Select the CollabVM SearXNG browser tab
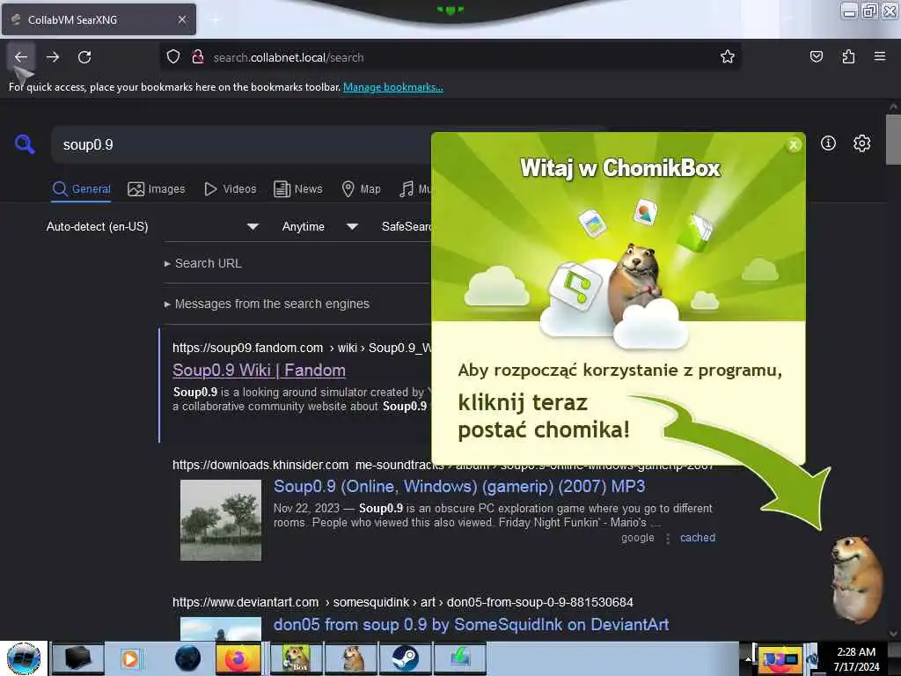The height and width of the screenshot is (676, 901). (x=99, y=19)
